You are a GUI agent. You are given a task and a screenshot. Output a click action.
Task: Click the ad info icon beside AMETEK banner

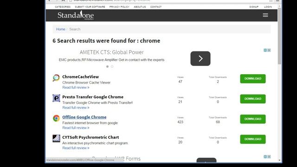[x=265, y=50]
